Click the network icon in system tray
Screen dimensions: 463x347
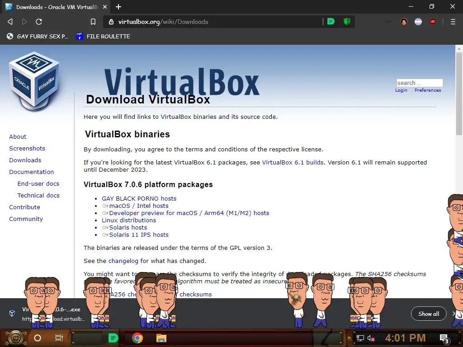pyautogui.click(x=360, y=338)
